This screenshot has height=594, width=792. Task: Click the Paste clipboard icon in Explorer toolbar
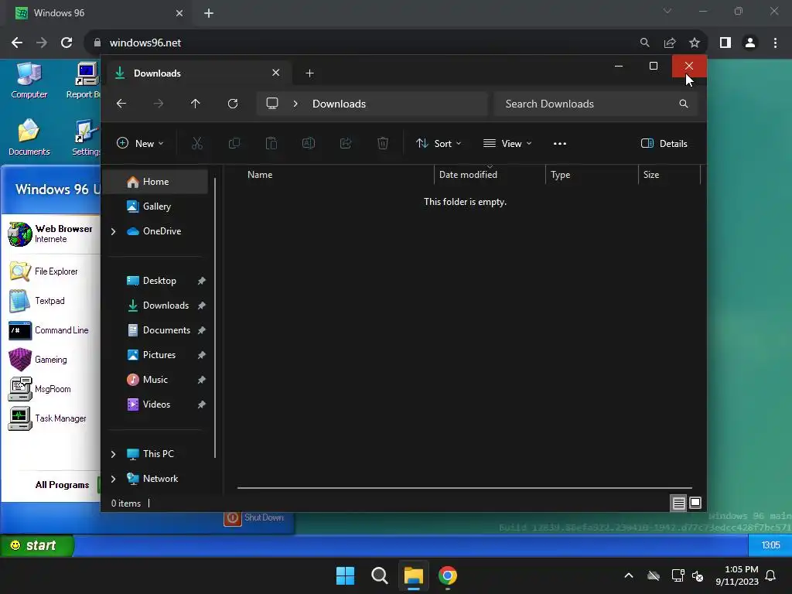coord(271,143)
